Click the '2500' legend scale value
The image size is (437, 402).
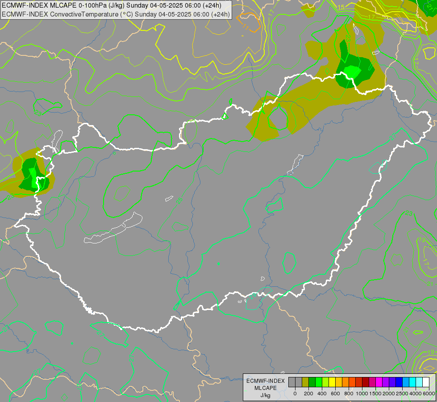(402, 394)
